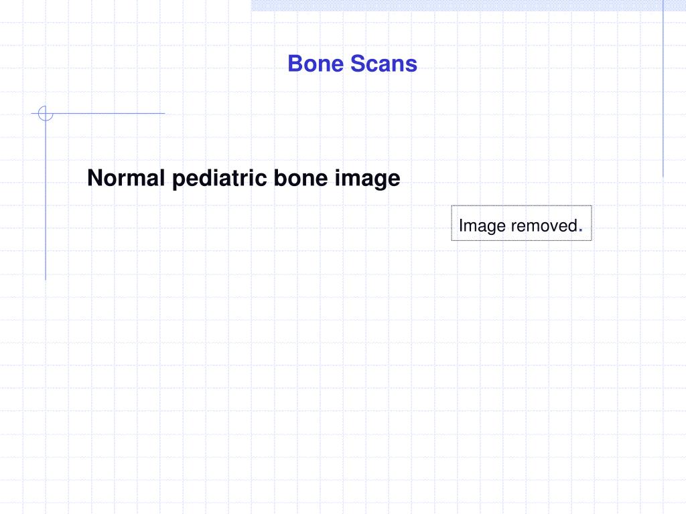Click the dotted top border of placeholder box
This screenshot has height=514, width=686.
pos(521,205)
